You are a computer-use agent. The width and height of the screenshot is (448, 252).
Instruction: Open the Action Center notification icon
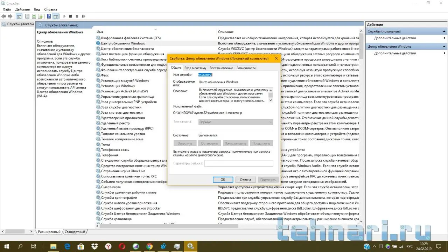pyautogui.click(x=439, y=246)
